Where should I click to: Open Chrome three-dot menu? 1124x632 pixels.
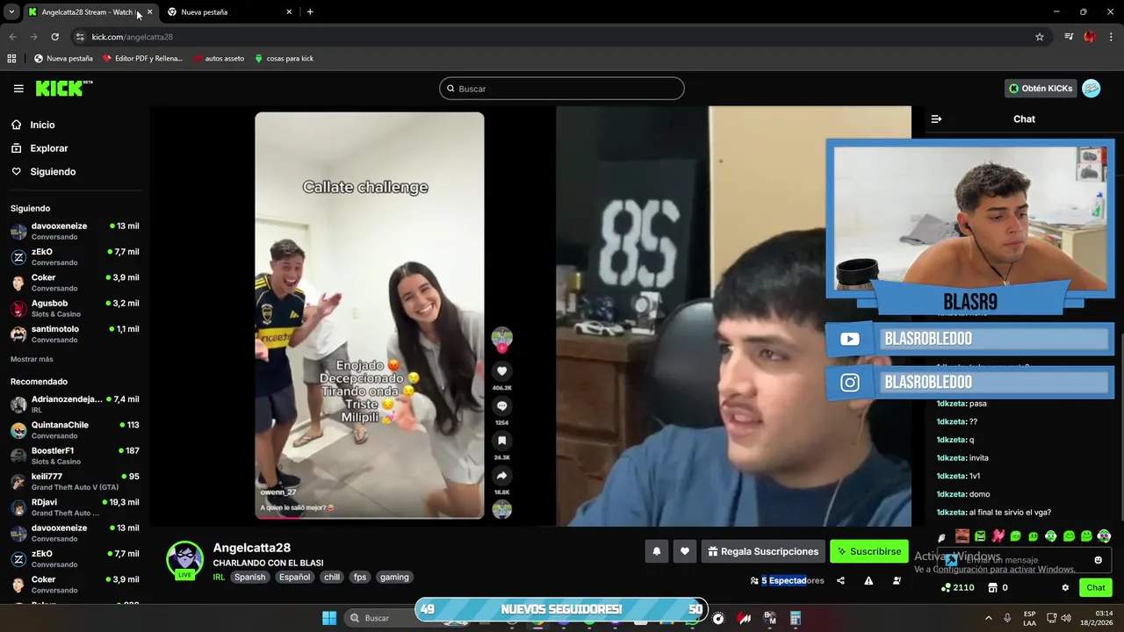[x=1112, y=37]
